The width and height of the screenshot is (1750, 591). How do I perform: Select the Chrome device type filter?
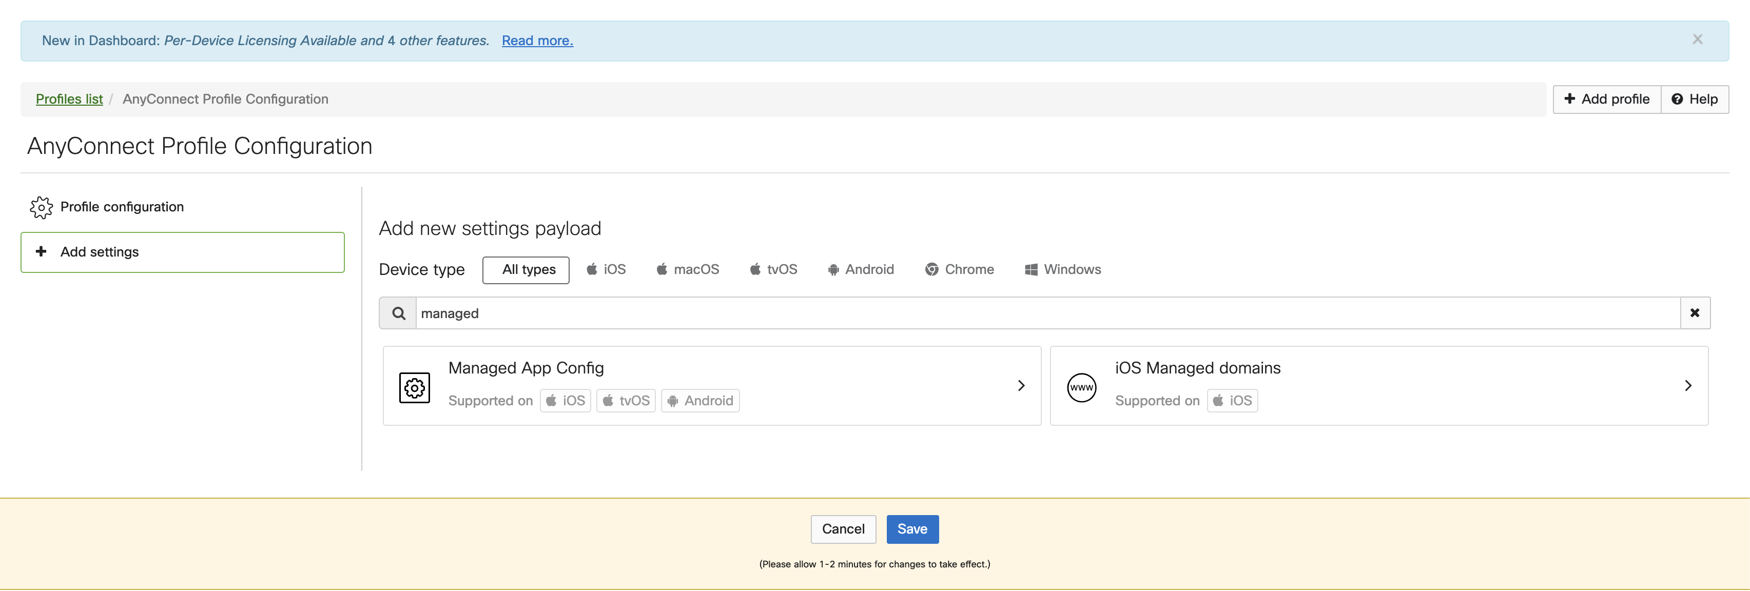[959, 269]
